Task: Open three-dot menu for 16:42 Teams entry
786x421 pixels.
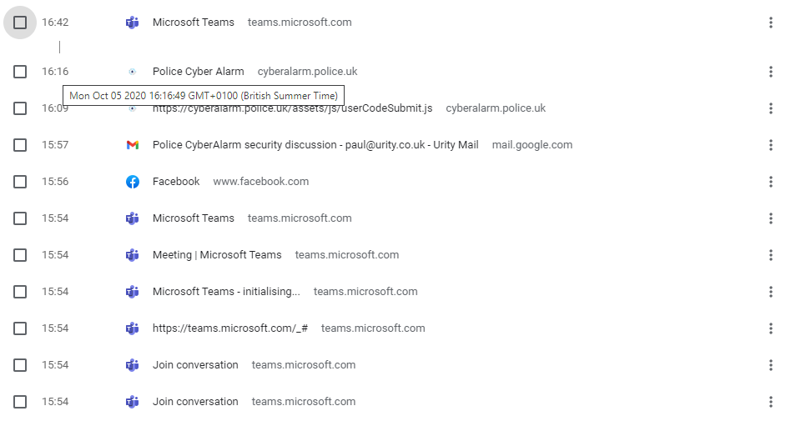Action: (771, 23)
